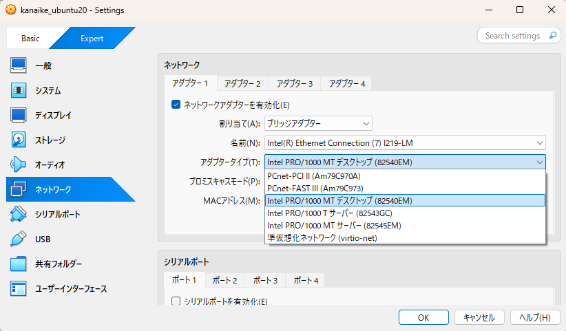Image resolution: width=566 pixels, height=331 pixels.
Task: Select the ストレージ disk icon
Action: coord(18,140)
